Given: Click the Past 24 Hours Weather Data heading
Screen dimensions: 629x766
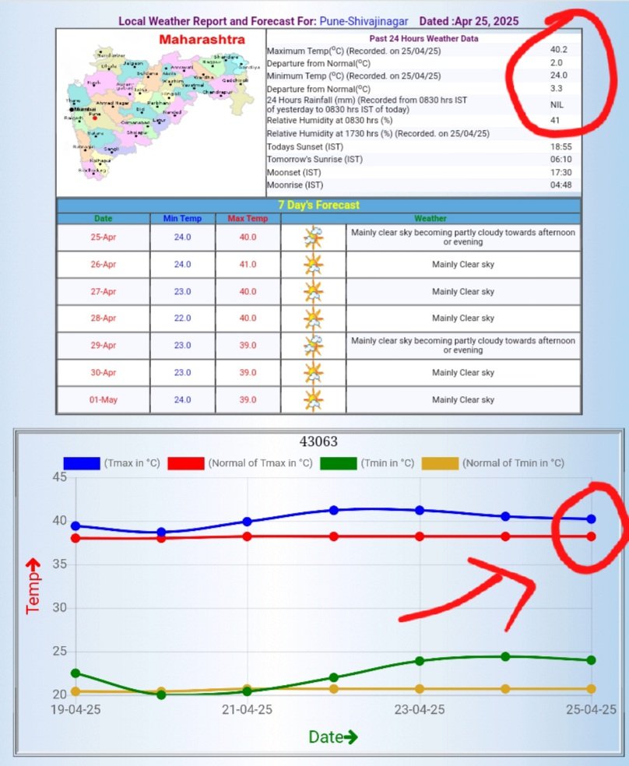Looking at the screenshot, I should 424,39.
